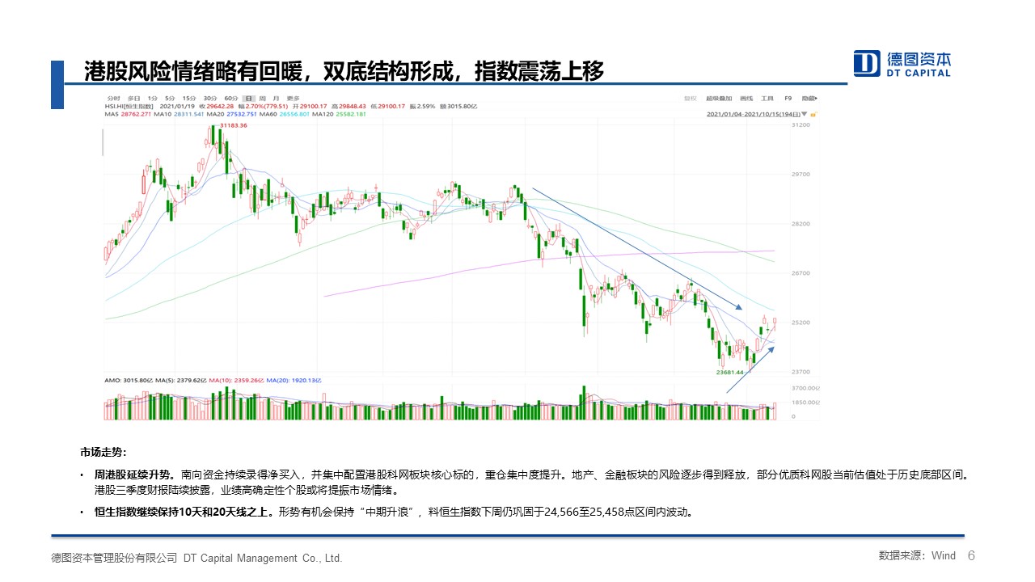Click the 画线 draw line button
Image resolution: width=1035 pixels, height=582 pixels.
coord(745,98)
